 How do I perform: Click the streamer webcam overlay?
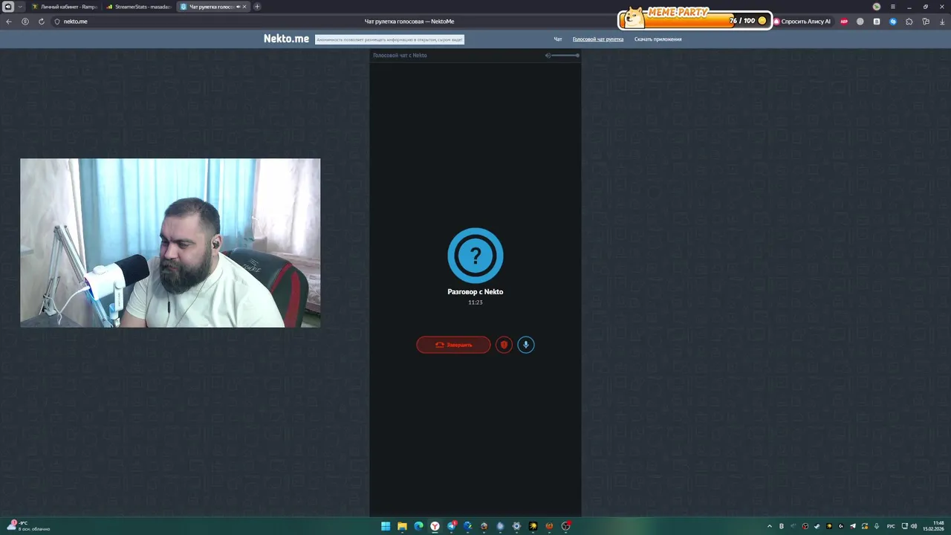(x=170, y=243)
